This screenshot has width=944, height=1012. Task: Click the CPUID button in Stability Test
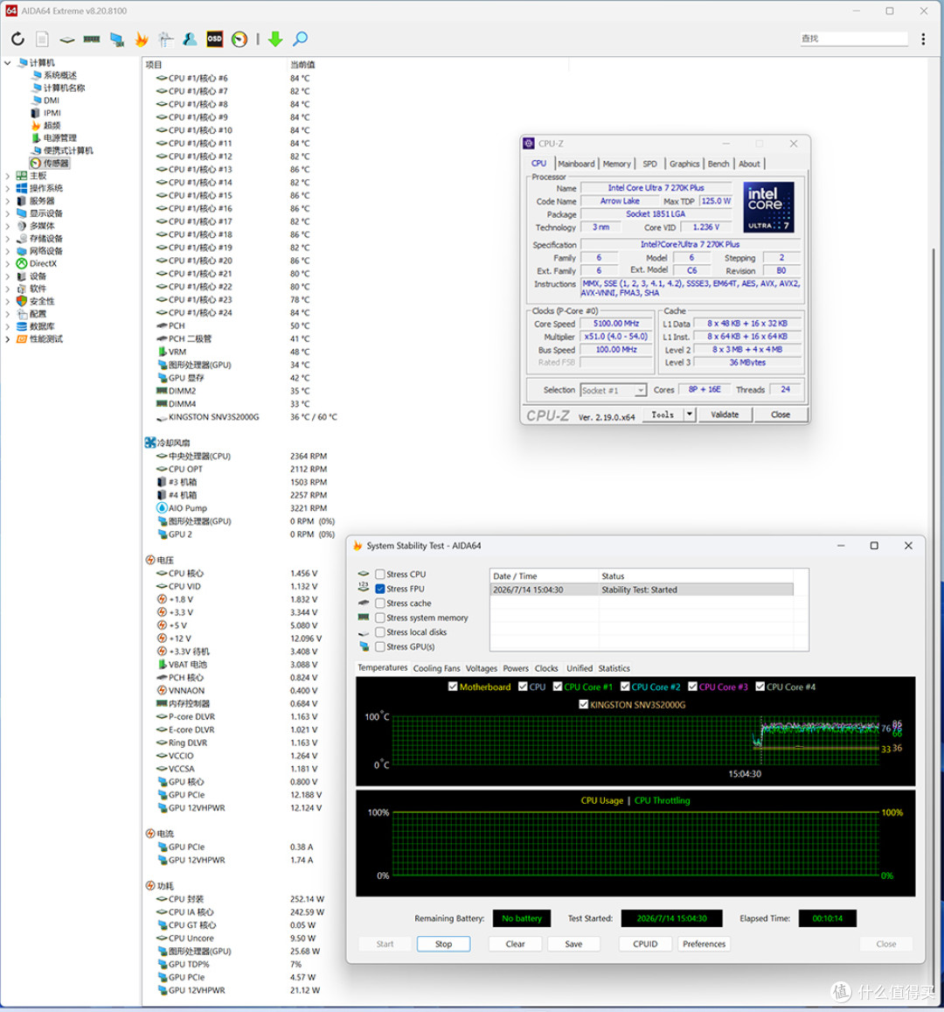tap(645, 944)
